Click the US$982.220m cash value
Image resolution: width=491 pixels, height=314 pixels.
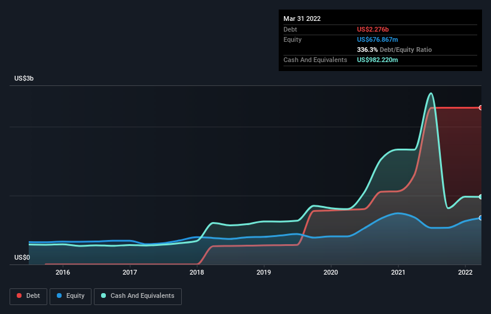[377, 60]
